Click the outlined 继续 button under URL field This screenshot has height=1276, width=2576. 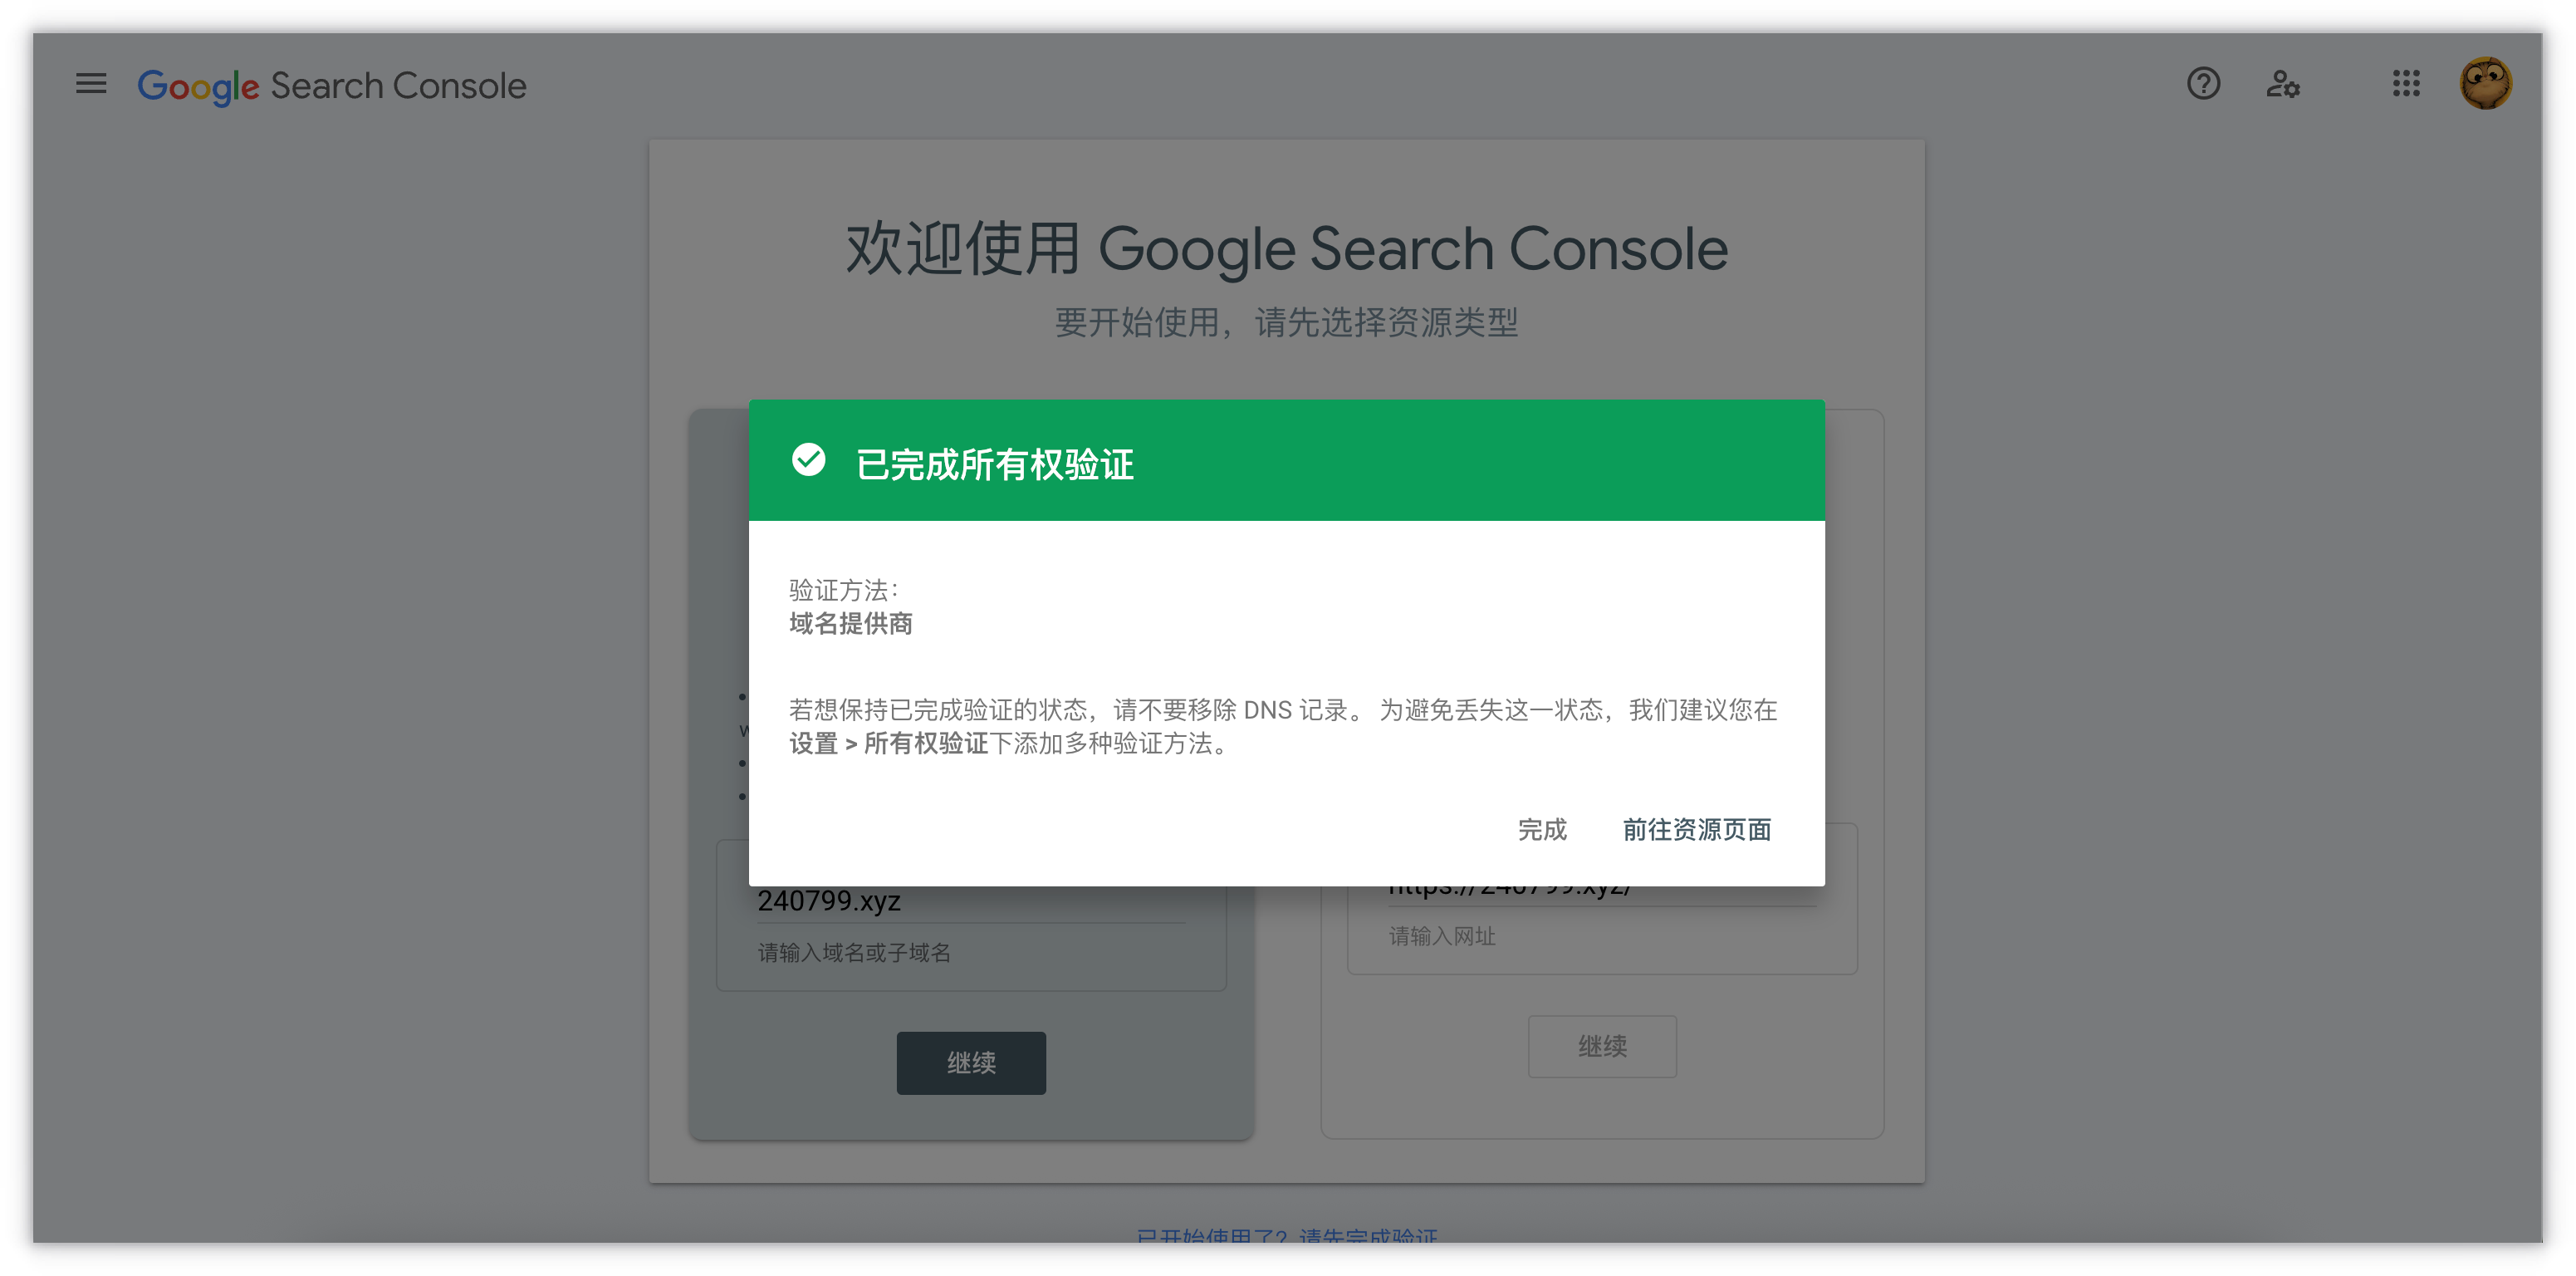(1602, 1046)
